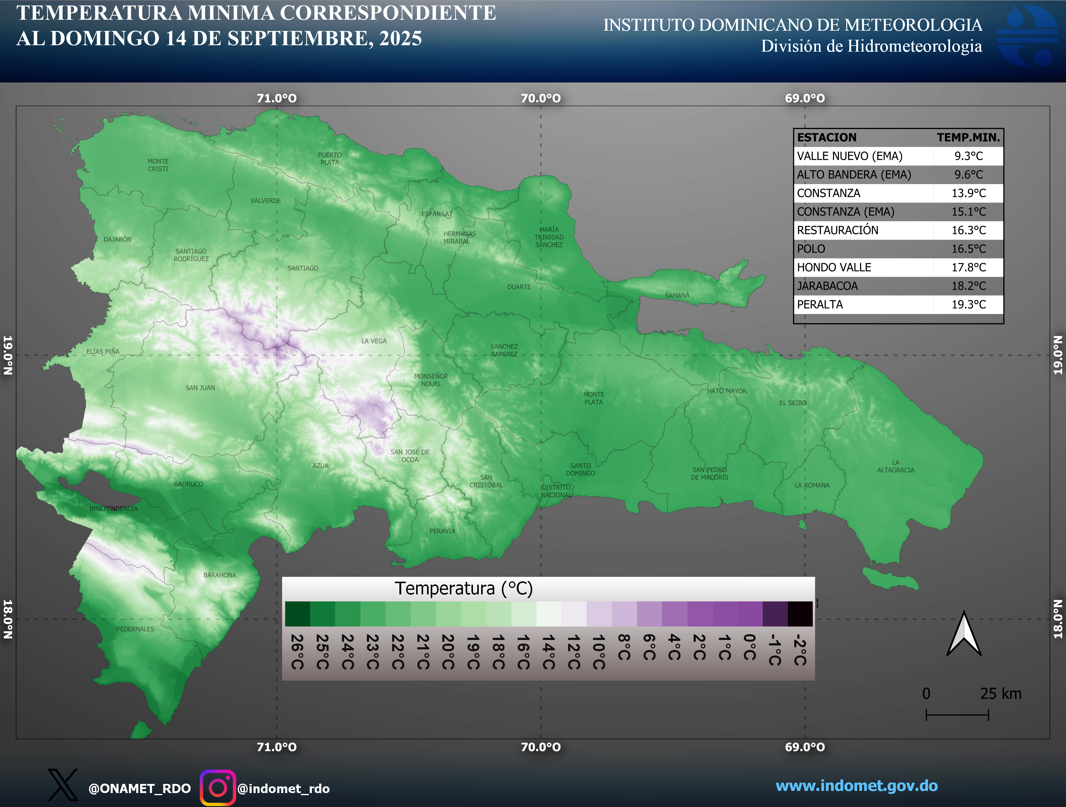Viewport: 1066px width, 807px height.
Task: Click the HERMANAS MIRABAL province label
Action: [x=460, y=238]
